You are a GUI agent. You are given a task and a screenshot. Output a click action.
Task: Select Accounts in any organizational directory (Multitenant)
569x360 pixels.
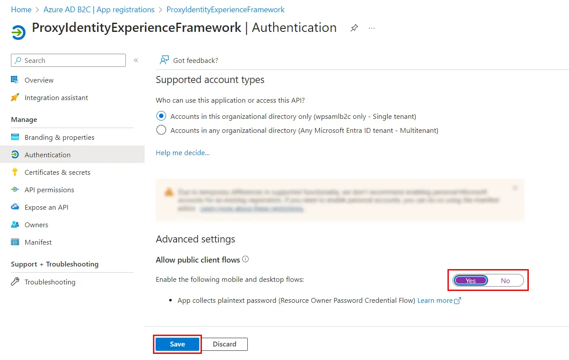click(x=161, y=130)
